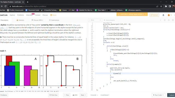Open editor shortcuts icon
The width and height of the screenshot is (175, 98).
pos(169,20)
